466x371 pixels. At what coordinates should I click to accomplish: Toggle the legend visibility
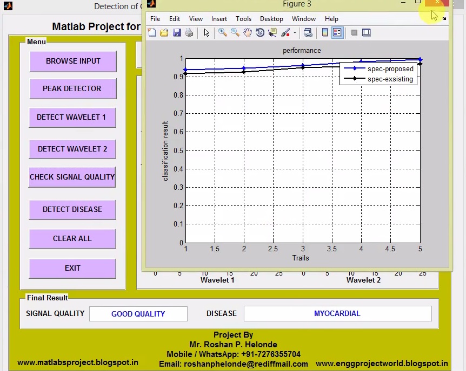point(337,32)
